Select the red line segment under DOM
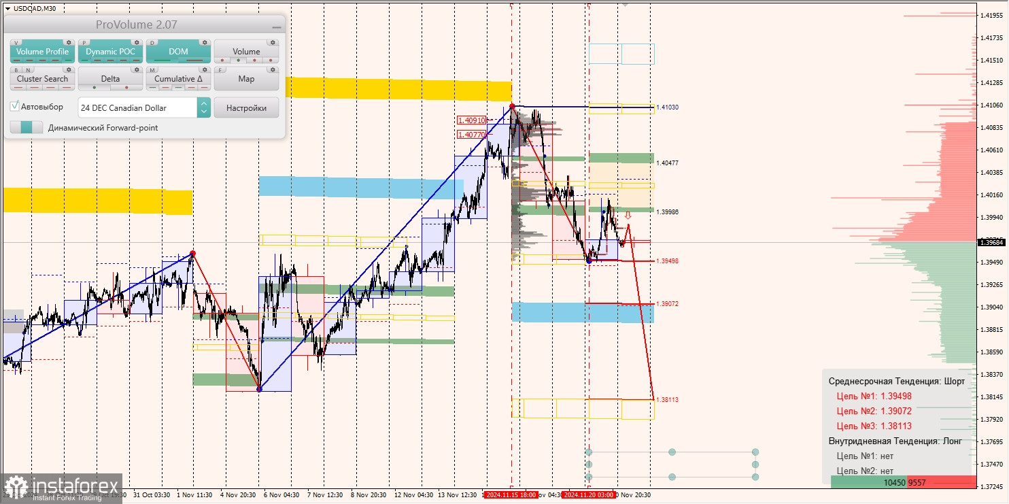 pos(194,61)
